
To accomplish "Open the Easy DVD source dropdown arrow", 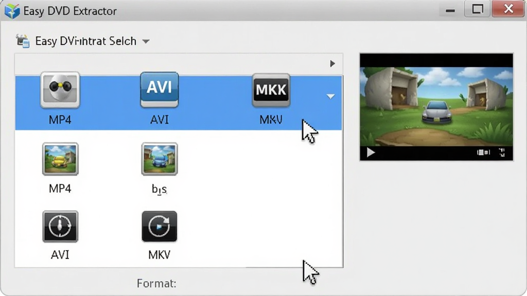I will pos(146,42).
